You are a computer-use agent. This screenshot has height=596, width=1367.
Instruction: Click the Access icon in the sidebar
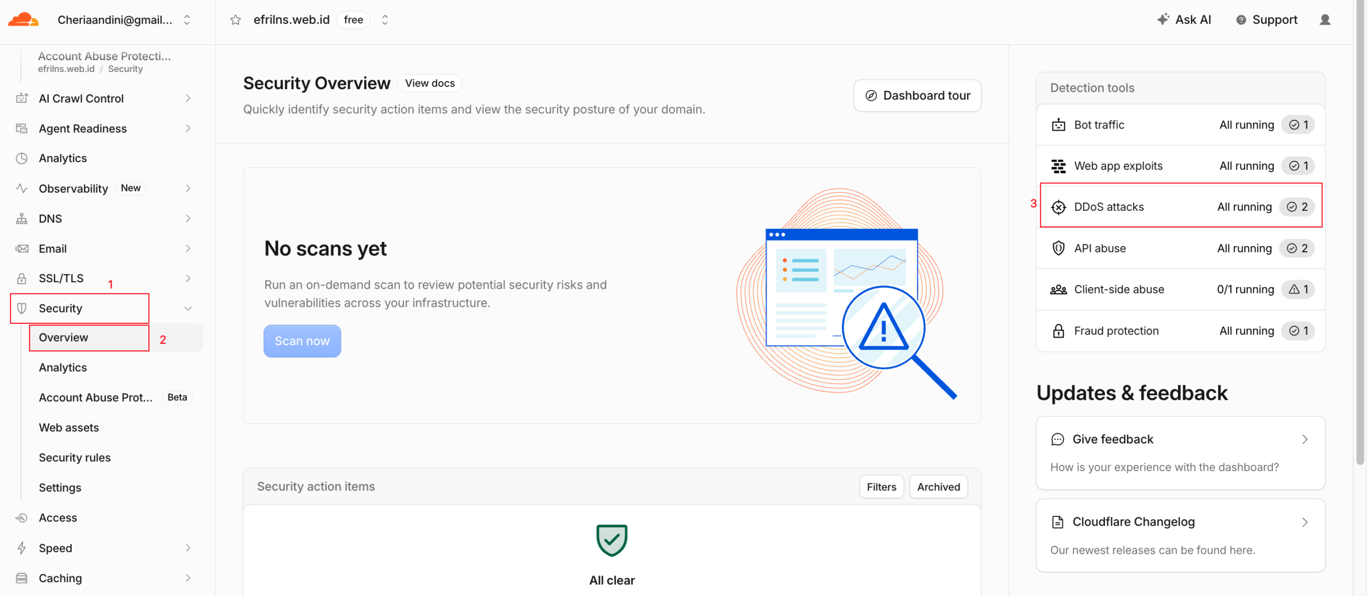coord(22,518)
